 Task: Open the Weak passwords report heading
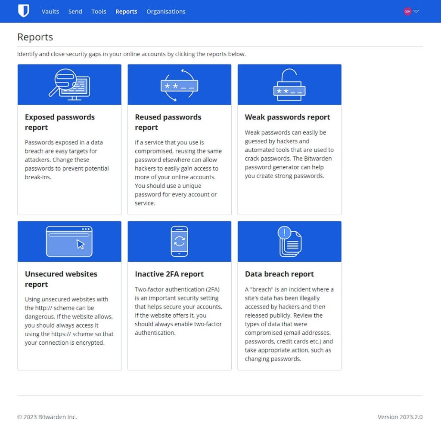287,117
